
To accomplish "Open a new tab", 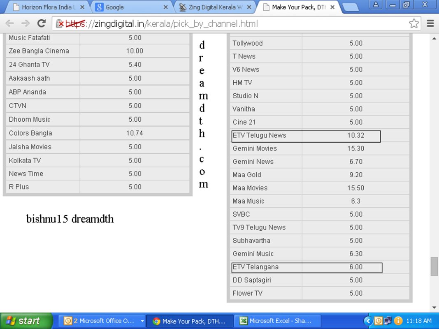I will 350,7.
